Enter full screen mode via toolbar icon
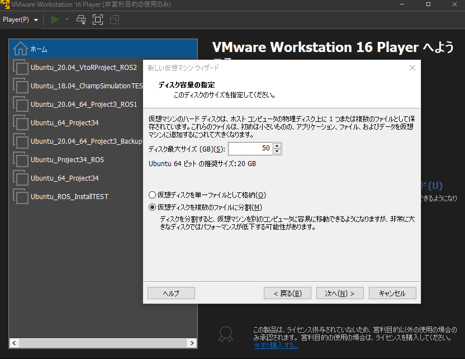The image size is (465, 359). click(97, 19)
